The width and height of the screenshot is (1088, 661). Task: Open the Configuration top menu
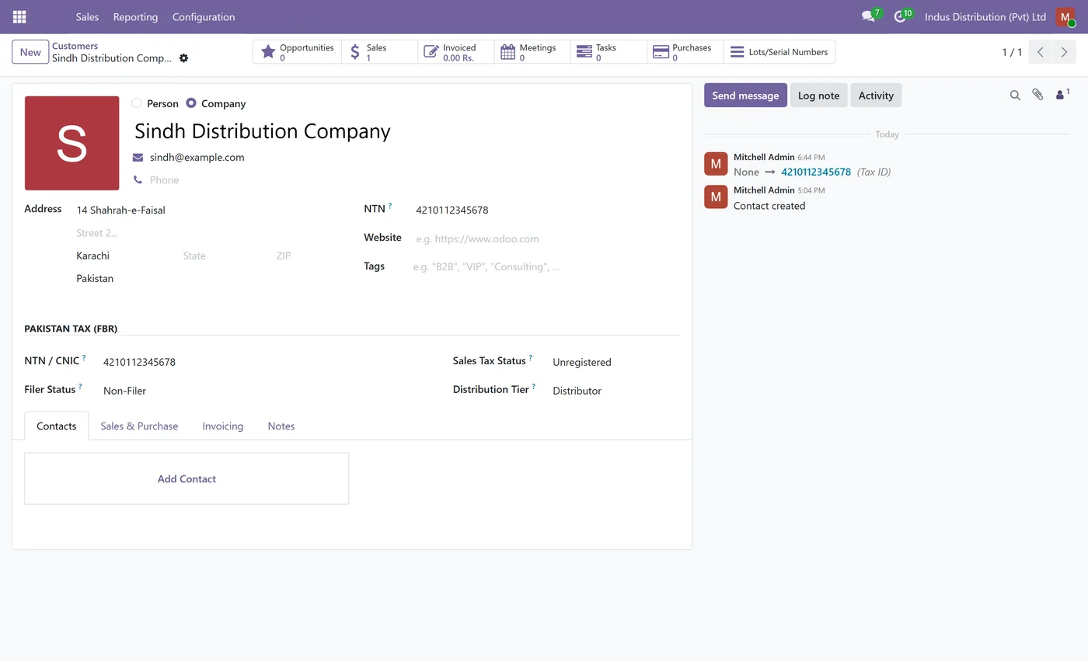tap(204, 16)
